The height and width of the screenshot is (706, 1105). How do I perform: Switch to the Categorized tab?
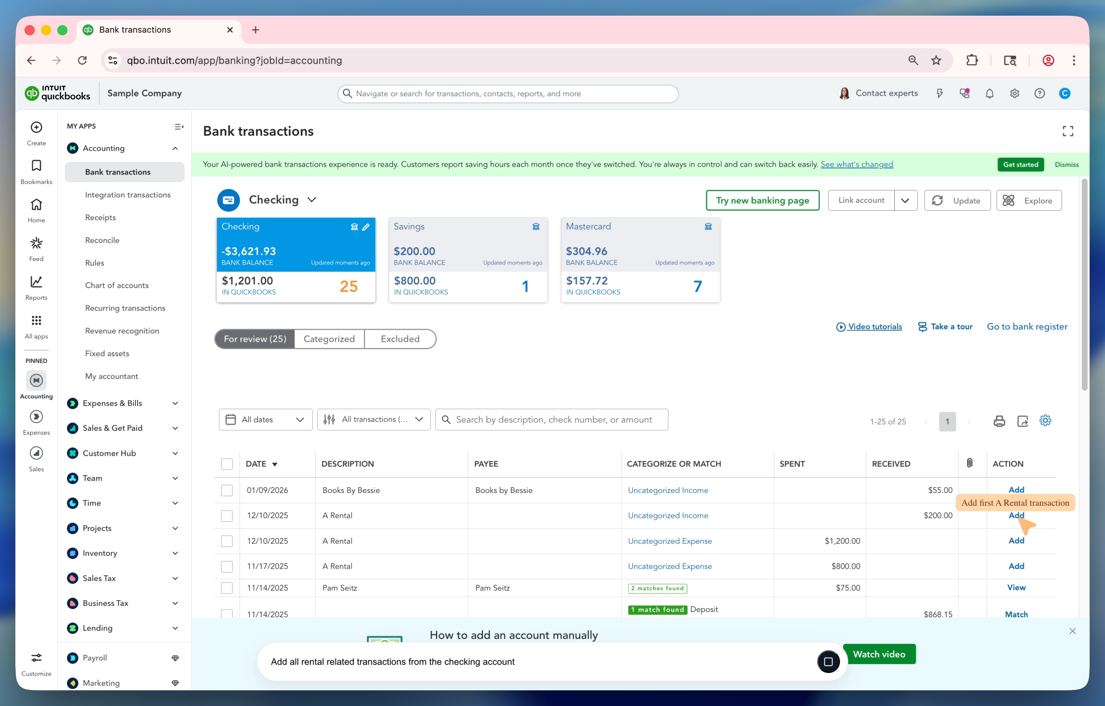coord(329,339)
